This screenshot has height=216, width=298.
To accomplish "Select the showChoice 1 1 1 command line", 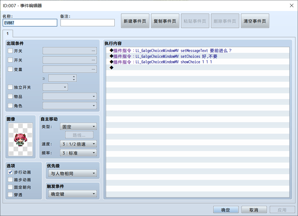I will click(198, 62).
